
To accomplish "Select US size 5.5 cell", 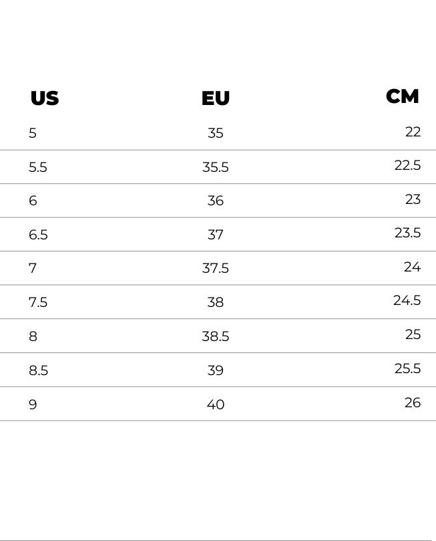I will [x=38, y=167].
